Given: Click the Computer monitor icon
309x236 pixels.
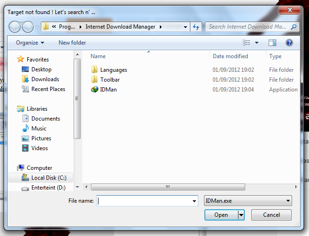Looking at the screenshot, I should [x=21, y=167].
